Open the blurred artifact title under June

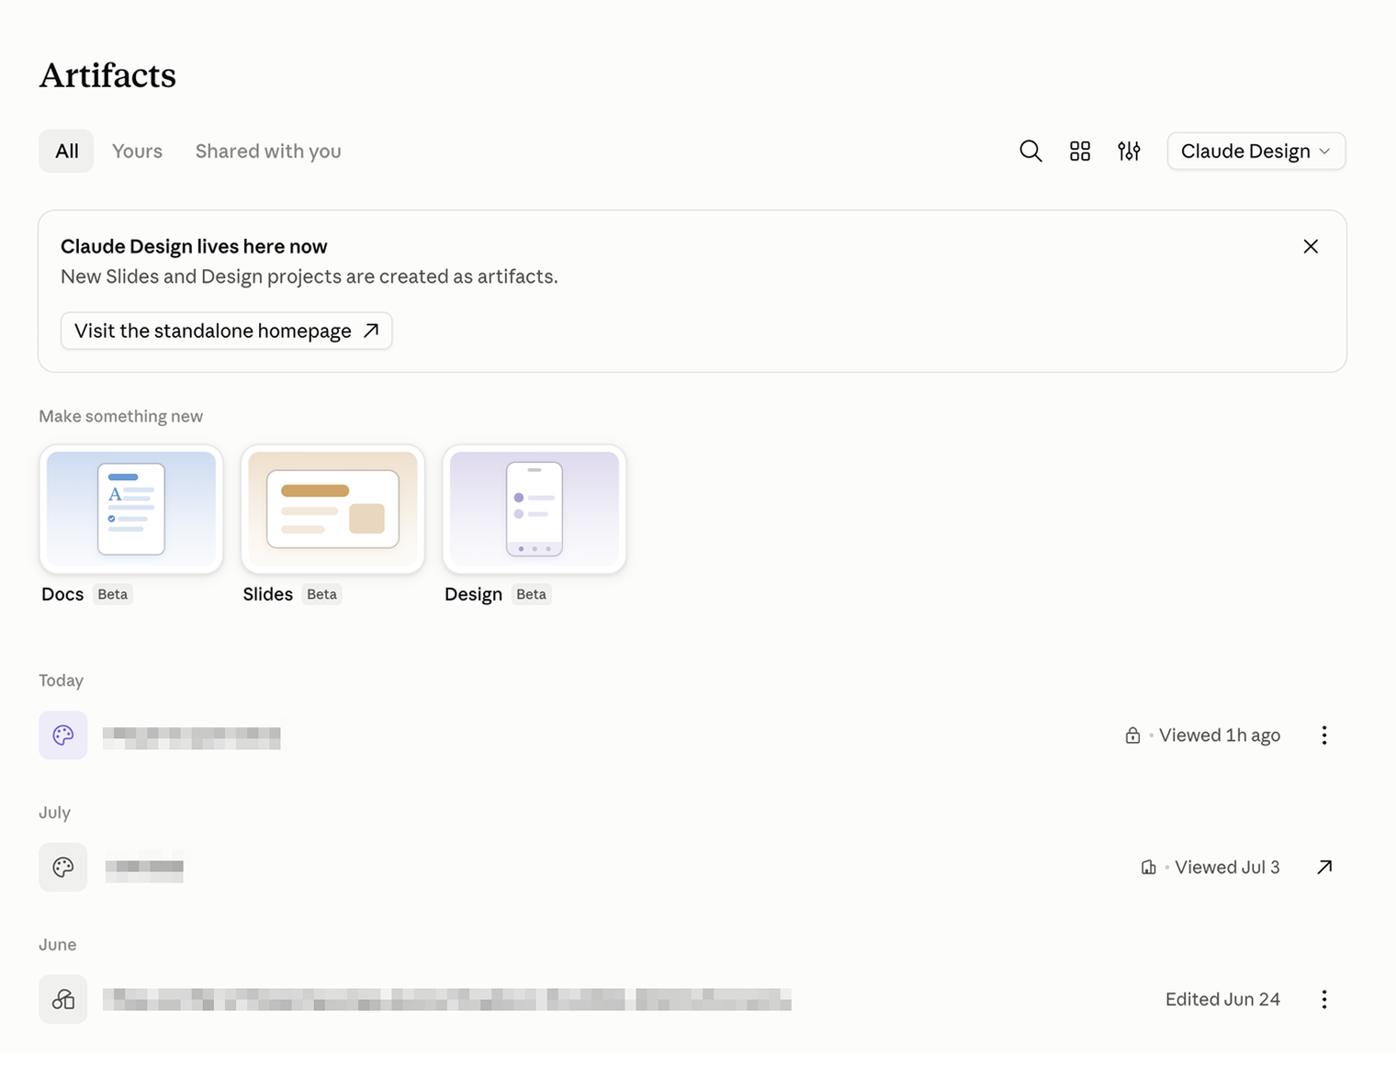click(447, 999)
